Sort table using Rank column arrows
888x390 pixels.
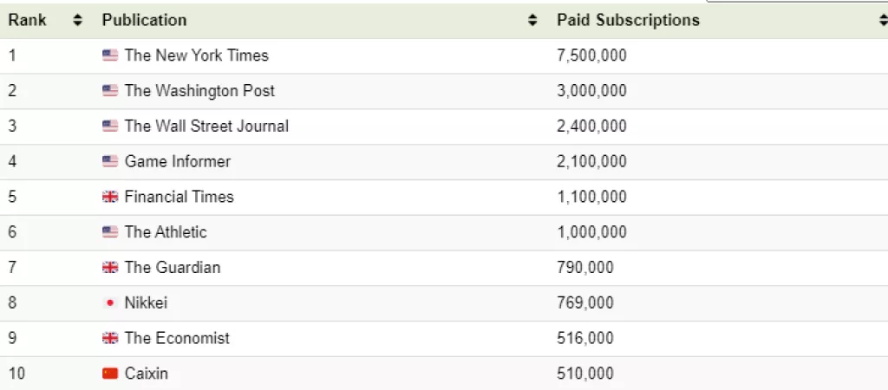coord(78,20)
